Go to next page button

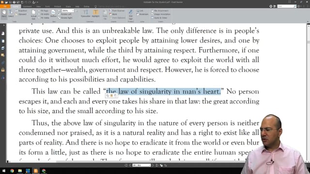click(153, 165)
